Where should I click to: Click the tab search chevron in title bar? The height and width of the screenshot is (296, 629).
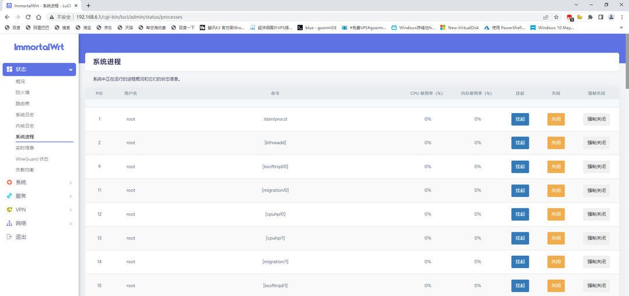click(x=577, y=5)
